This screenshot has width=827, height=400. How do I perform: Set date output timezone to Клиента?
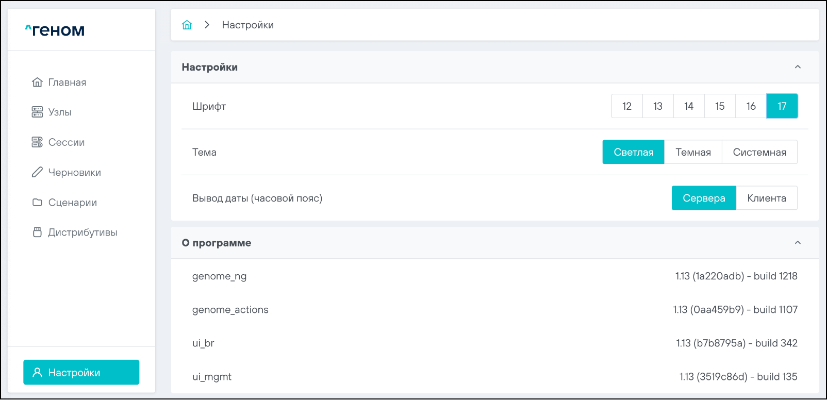[766, 198]
